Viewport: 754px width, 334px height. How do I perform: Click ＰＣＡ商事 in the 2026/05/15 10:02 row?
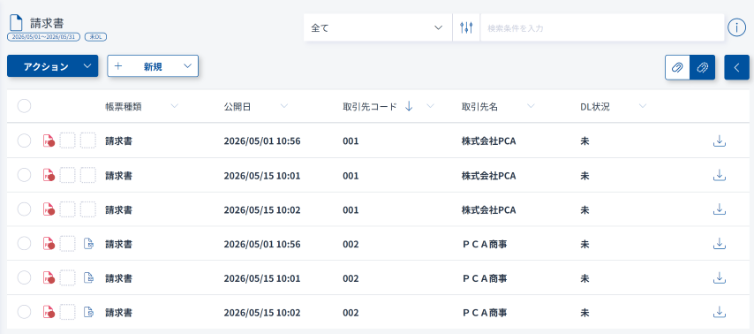point(485,312)
